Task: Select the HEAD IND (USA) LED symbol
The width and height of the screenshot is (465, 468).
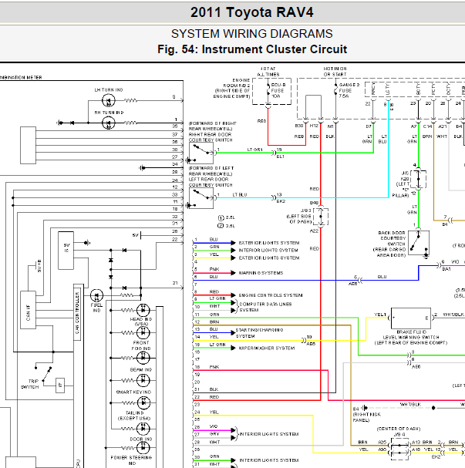Action: coord(143,311)
